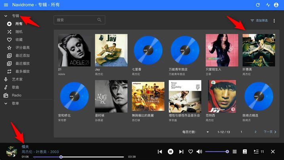Open 范特西 album cover
Viewport: 284px width, 160px height.
pyautogui.click(x=222, y=96)
